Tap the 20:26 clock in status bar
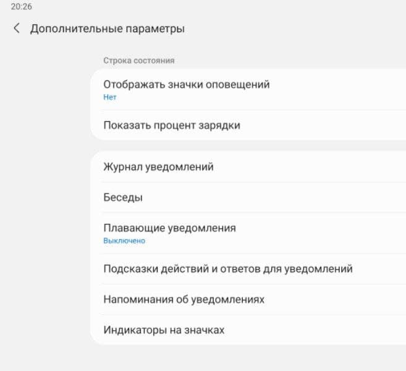This screenshot has height=371, width=406. tap(22, 7)
